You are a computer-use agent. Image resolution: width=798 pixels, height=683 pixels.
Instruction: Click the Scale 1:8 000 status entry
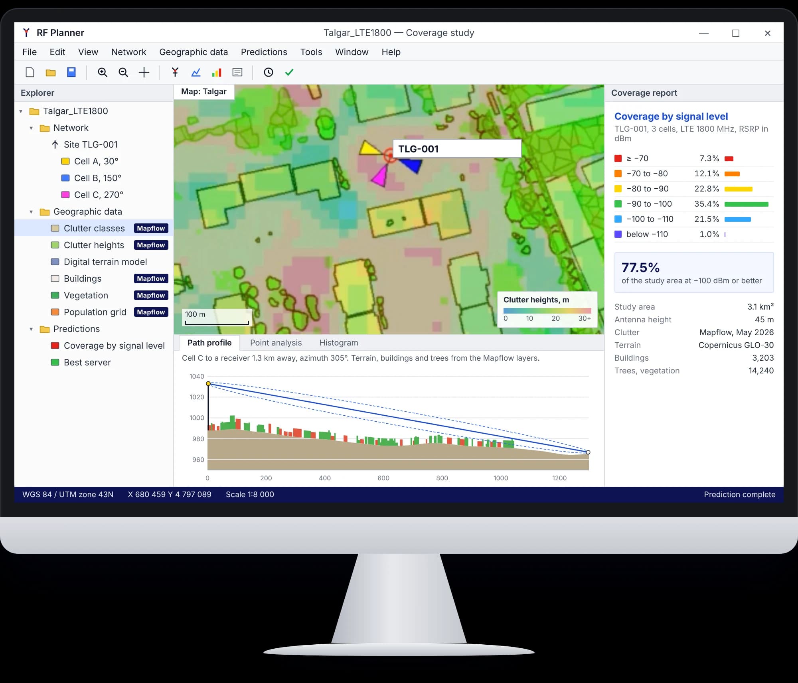[x=250, y=494]
